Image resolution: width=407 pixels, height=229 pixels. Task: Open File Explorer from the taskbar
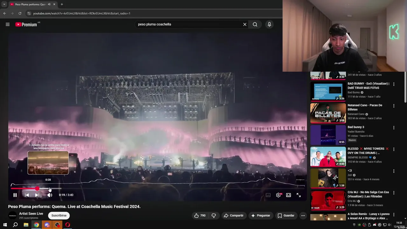point(26,225)
